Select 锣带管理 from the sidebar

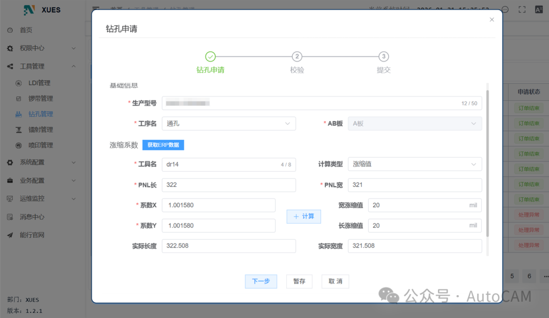(39, 98)
